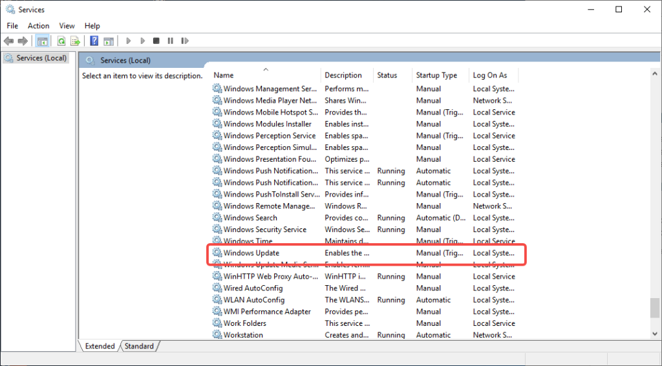Image resolution: width=662 pixels, height=366 pixels.
Task: Toggle the Show/Hide Console Tree button
Action: pyautogui.click(x=42, y=41)
